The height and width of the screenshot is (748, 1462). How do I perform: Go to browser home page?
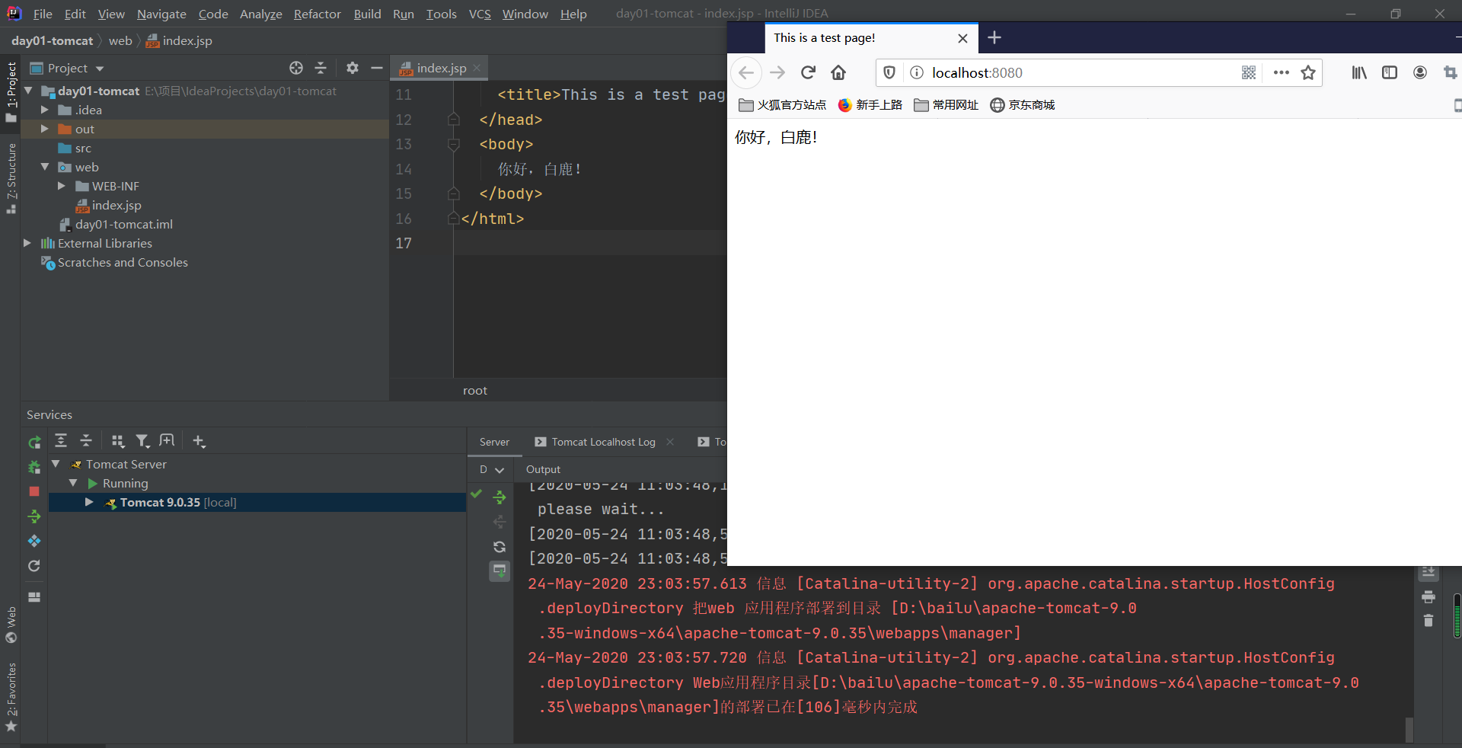838,72
